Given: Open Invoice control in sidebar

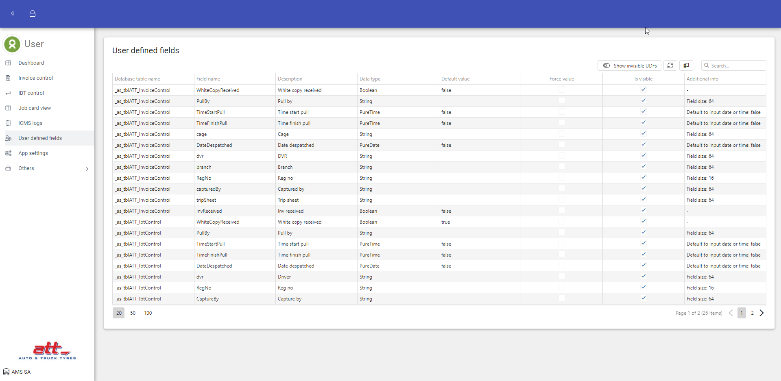Looking at the screenshot, I should (x=35, y=78).
